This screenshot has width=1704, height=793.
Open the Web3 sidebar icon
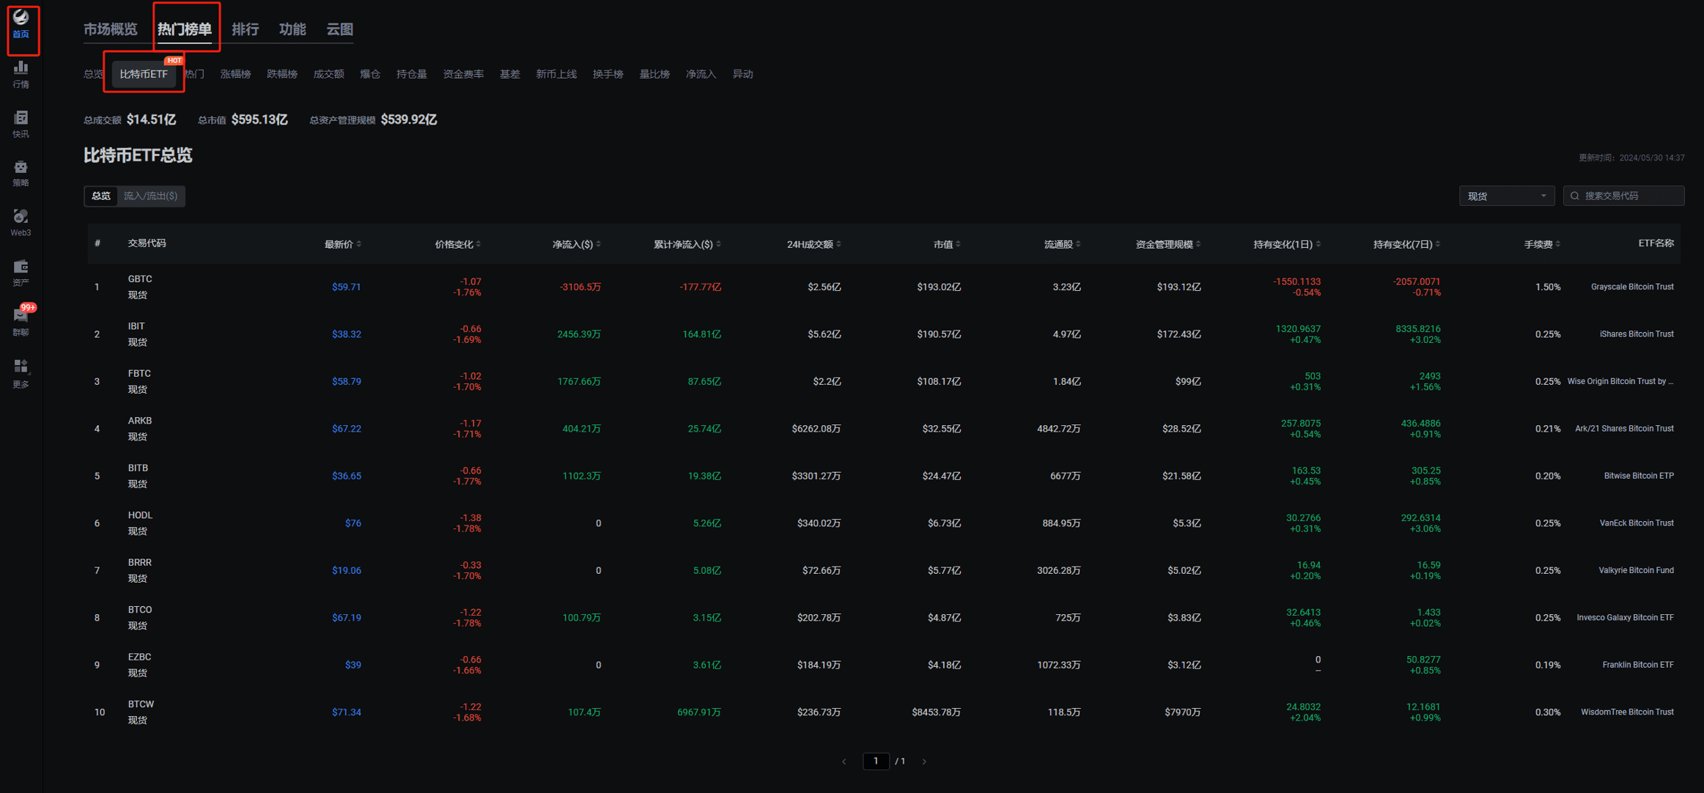pyautogui.click(x=21, y=223)
